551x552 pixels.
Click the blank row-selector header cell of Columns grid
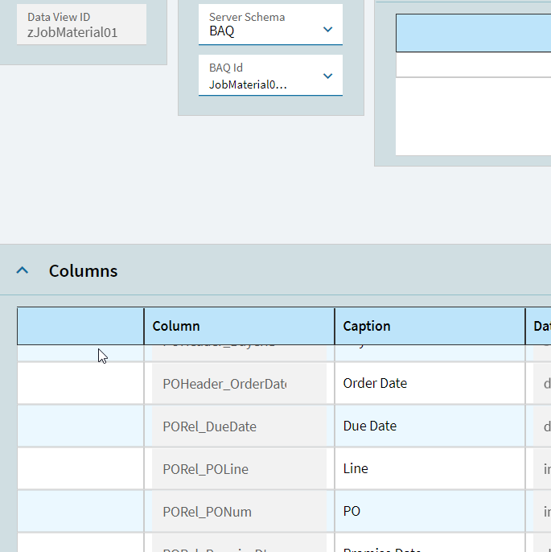point(80,326)
